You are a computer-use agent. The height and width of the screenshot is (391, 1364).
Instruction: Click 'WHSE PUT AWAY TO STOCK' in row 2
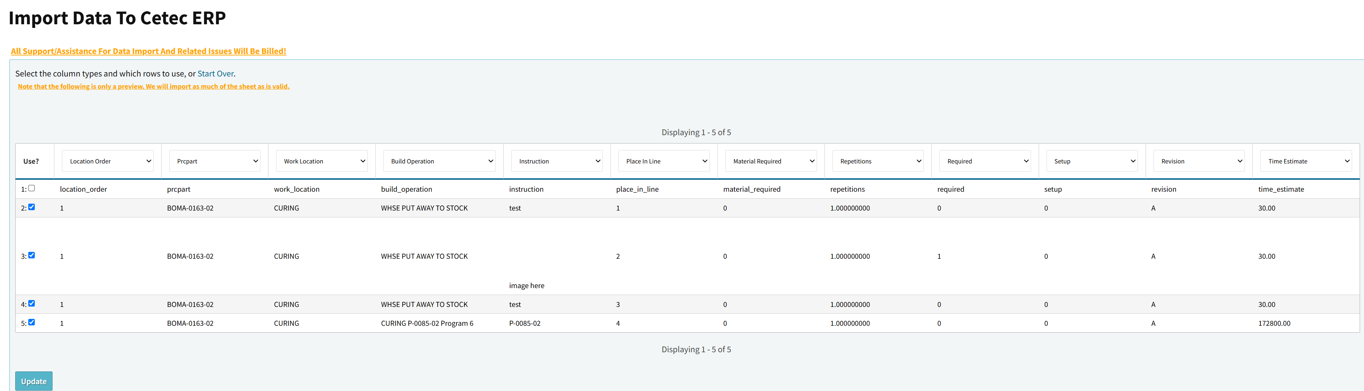click(x=424, y=208)
